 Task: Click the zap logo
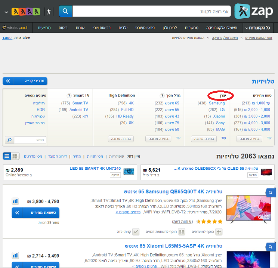click(254, 11)
